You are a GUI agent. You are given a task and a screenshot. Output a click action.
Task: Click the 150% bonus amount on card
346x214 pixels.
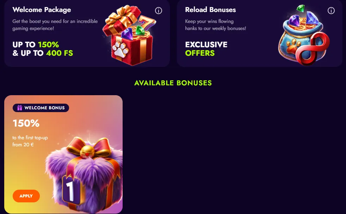point(26,123)
